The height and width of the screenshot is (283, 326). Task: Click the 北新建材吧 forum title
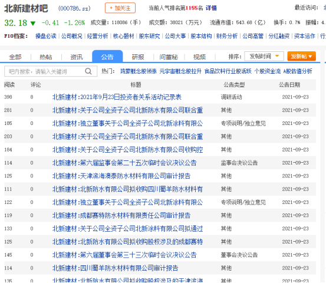[26, 8]
